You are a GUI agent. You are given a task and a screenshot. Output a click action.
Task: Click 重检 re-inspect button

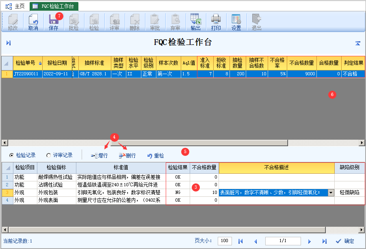click(x=156, y=155)
